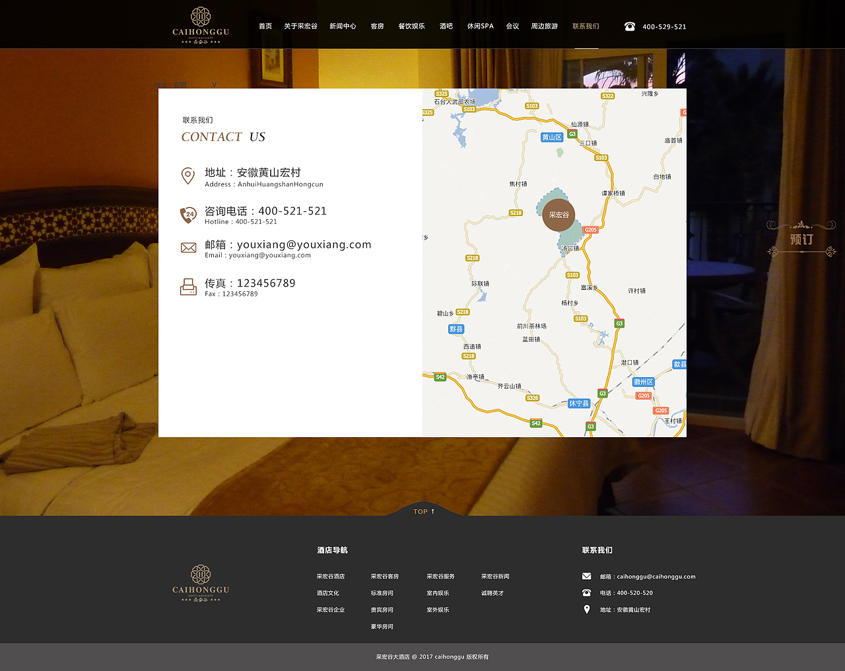Open the 客房 menu item
Screen dimensions: 845x671
coord(377,26)
